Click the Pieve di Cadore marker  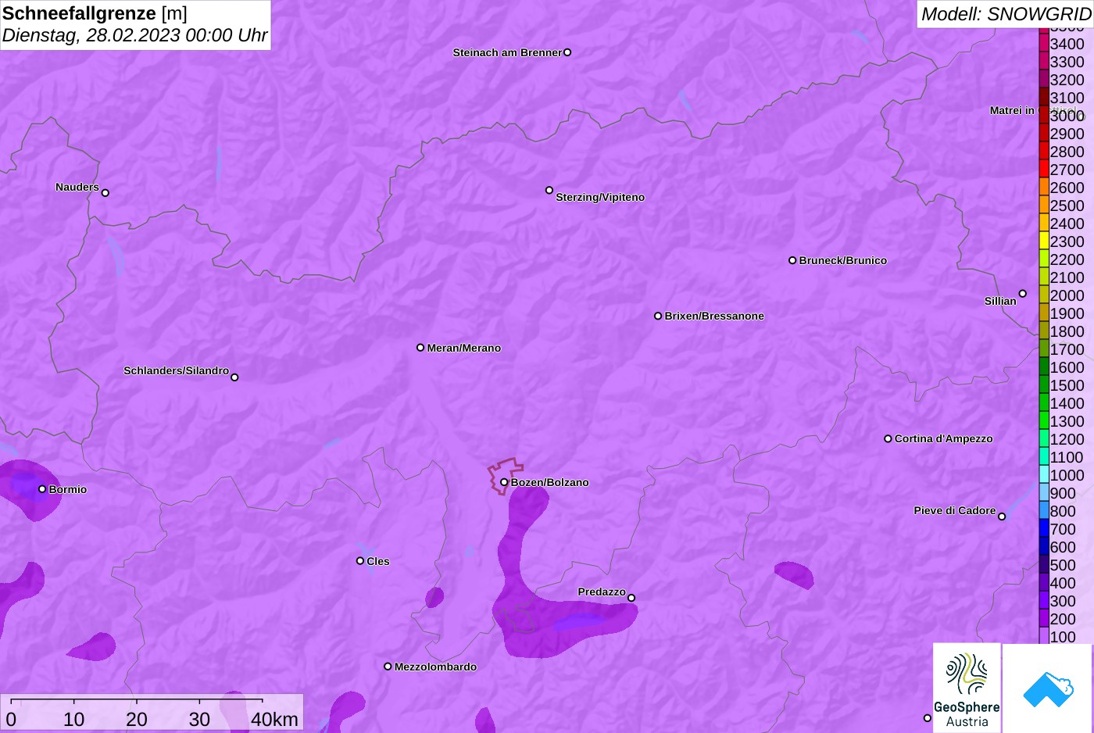(1002, 517)
